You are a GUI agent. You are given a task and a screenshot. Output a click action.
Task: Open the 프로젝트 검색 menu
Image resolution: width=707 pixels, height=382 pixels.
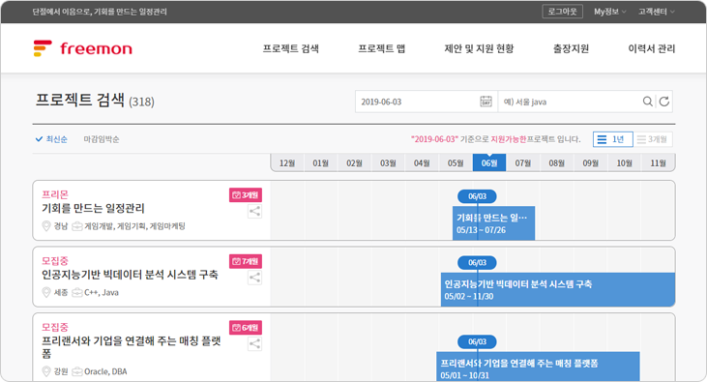pyautogui.click(x=291, y=48)
